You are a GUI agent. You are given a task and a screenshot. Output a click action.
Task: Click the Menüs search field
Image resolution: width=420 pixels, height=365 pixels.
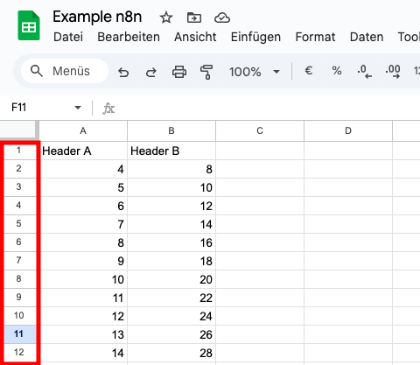pyautogui.click(x=65, y=71)
